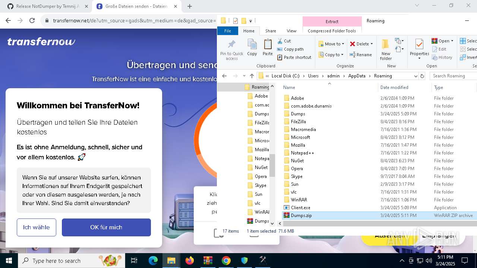Image resolution: width=477 pixels, height=268 pixels.
Task: Go back in Explorer navigation
Action: coord(224,76)
